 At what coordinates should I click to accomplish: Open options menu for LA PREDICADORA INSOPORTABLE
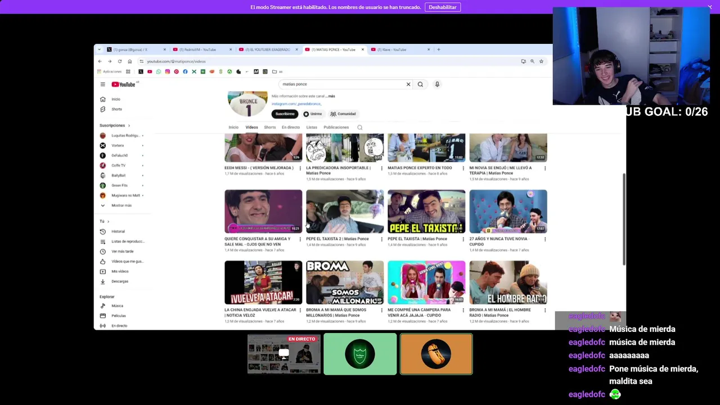tap(381, 168)
